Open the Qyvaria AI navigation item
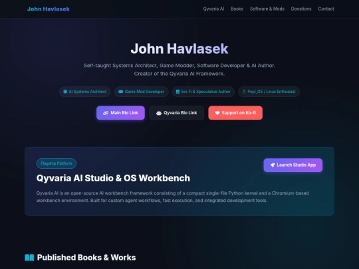This screenshot has height=269, width=359. tap(213, 9)
